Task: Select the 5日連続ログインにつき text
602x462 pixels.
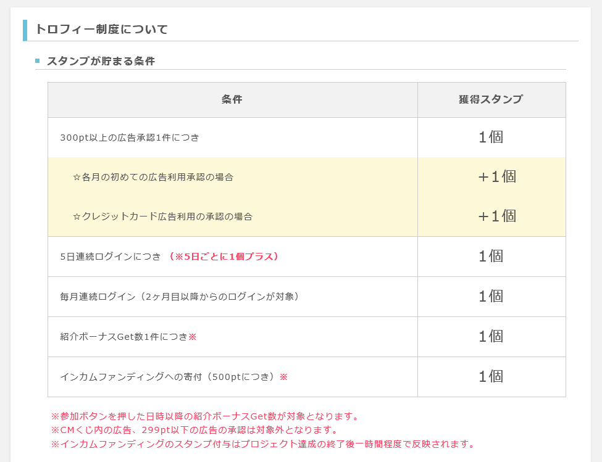Action: pos(111,257)
